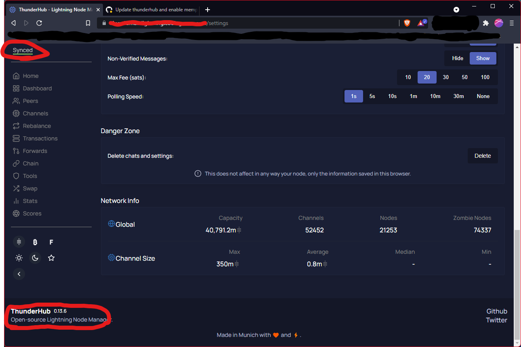Open the Github footer link
The image size is (521, 347).
[x=497, y=311]
